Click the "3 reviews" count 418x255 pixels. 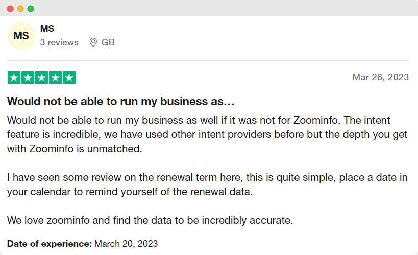59,42
